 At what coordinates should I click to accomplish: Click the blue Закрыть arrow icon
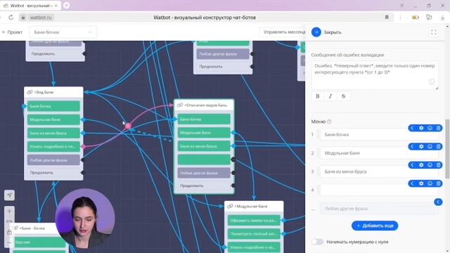(316, 32)
